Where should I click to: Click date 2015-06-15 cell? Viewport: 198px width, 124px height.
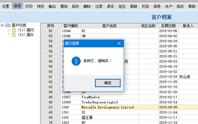click(168, 66)
